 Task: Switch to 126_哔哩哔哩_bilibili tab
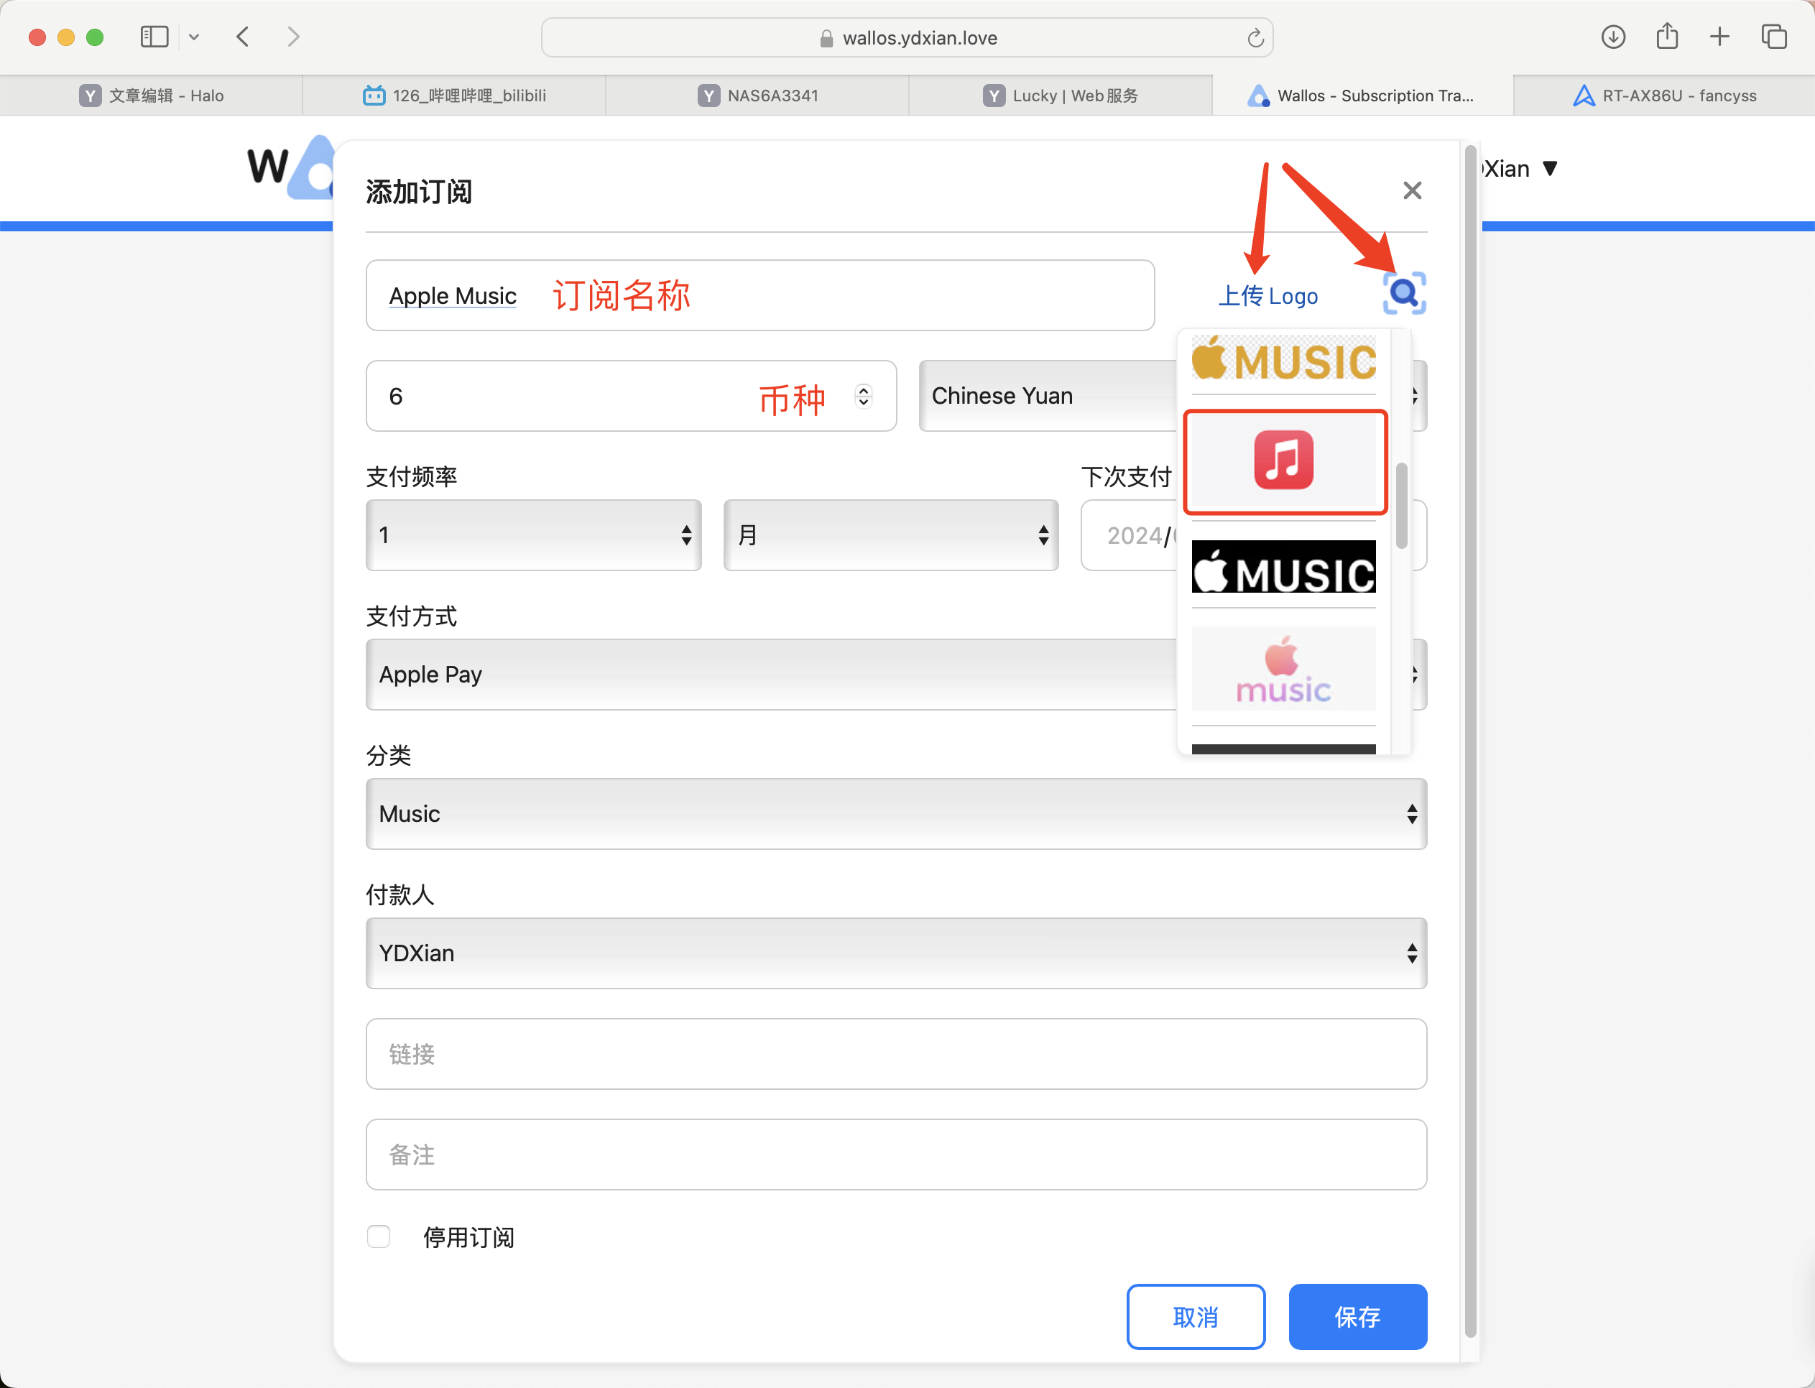pos(454,96)
